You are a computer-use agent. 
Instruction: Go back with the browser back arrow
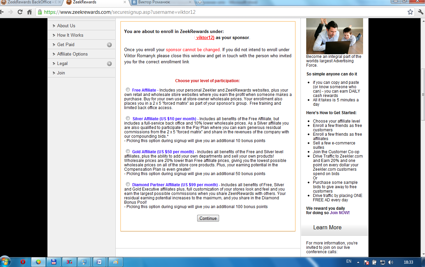[x=2, y=12]
